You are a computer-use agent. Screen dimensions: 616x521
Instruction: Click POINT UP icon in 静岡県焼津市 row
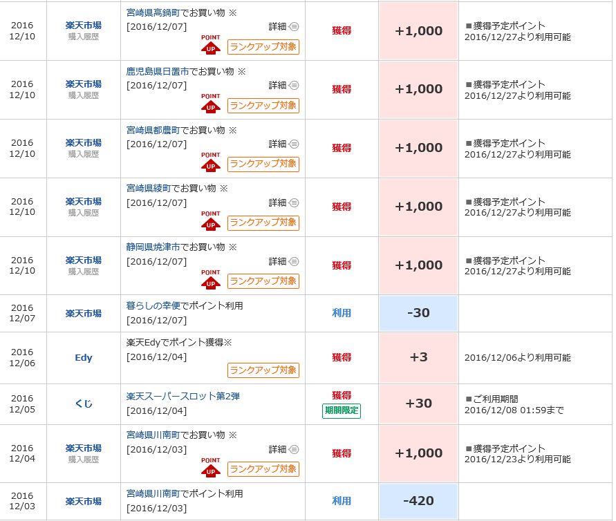click(x=211, y=279)
